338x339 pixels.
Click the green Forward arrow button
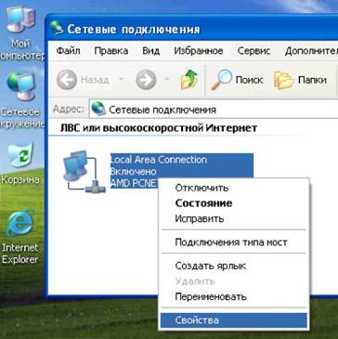(146, 80)
